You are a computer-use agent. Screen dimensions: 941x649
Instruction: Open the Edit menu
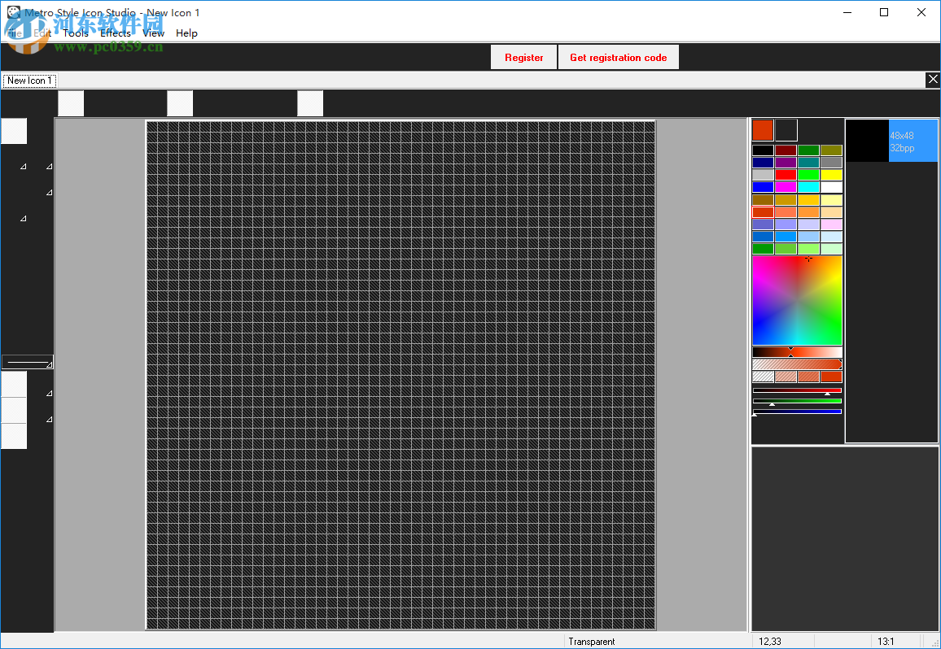pos(42,33)
